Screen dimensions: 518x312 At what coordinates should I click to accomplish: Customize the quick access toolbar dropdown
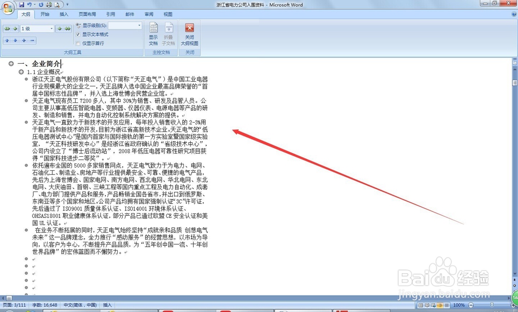pos(67,5)
